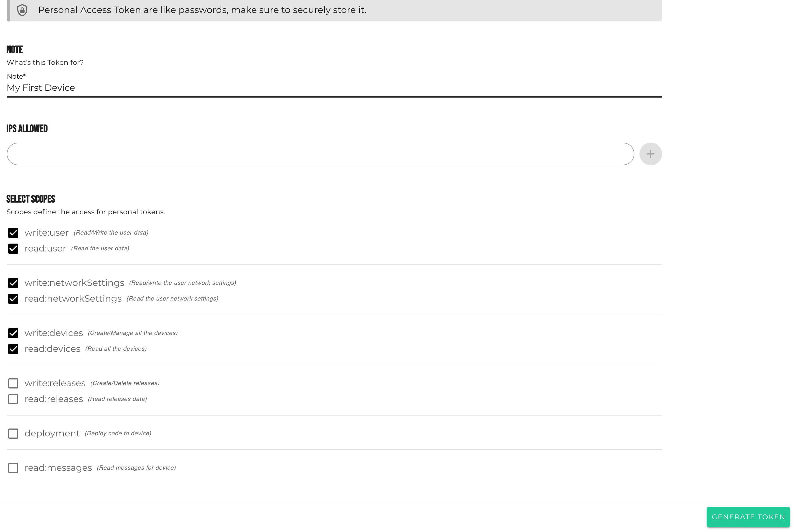793x530 pixels.
Task: Check the deployment scope checkbox
Action: click(13, 434)
